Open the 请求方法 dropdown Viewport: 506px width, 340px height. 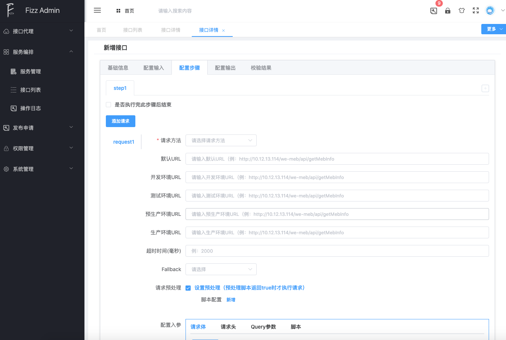point(221,140)
